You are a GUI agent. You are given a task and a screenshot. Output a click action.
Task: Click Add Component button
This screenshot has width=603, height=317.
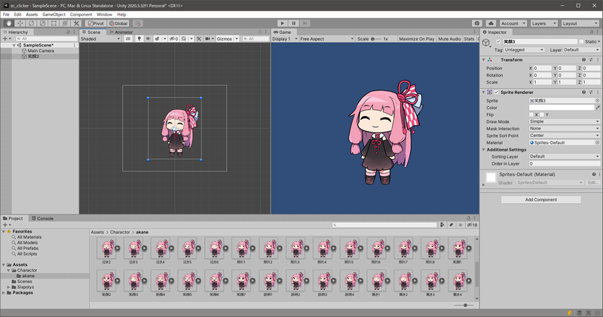pyautogui.click(x=540, y=200)
